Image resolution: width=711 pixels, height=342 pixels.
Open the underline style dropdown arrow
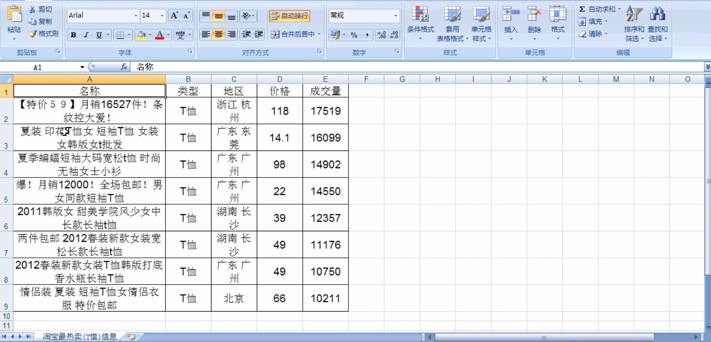point(108,35)
